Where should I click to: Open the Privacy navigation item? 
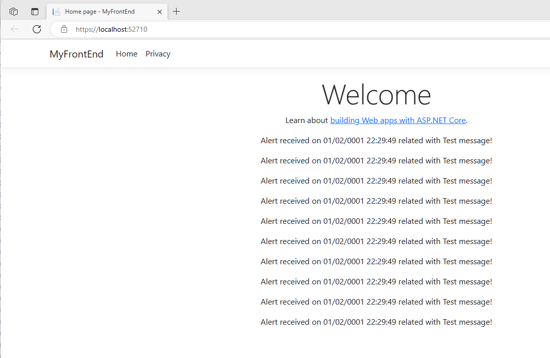[157, 53]
